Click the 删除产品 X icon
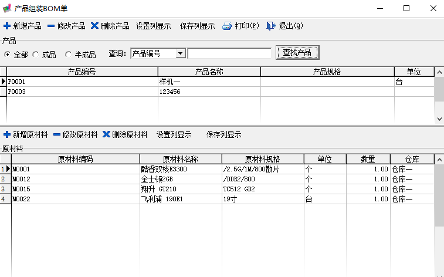444x277 pixels. coord(94,26)
